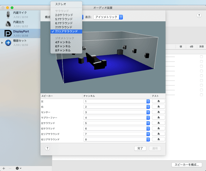Viewport: 206px width, 171px height.
Task: Open the gear action menu
Action: pyautogui.click(x=18, y=168)
